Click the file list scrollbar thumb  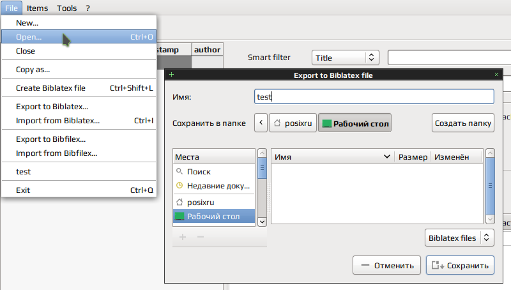pos(490,186)
